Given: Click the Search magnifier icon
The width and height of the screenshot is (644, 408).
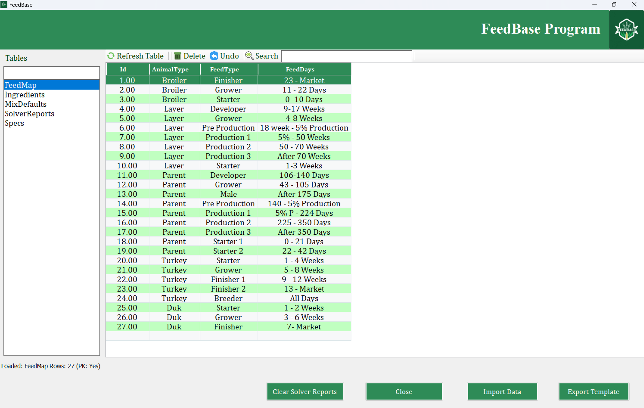Looking at the screenshot, I should coord(249,56).
